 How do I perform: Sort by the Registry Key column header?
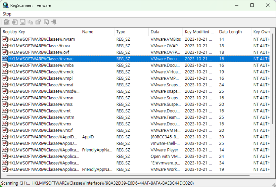(40, 32)
